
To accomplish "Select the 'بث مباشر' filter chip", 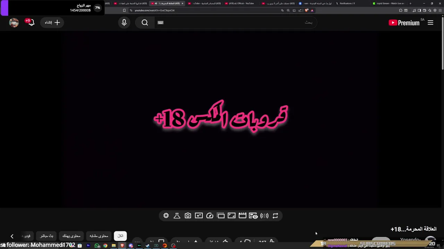I will coord(47,236).
